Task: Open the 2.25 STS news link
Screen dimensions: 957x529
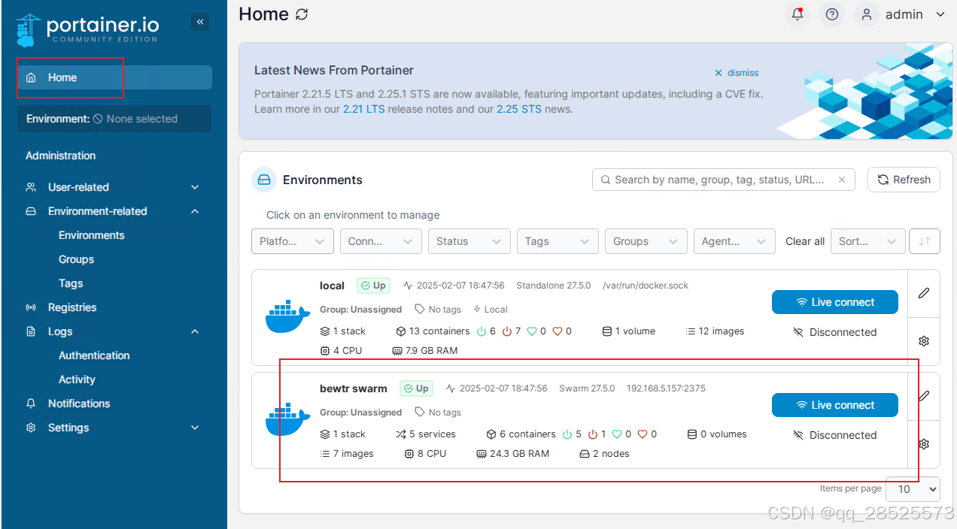Action: coord(518,109)
